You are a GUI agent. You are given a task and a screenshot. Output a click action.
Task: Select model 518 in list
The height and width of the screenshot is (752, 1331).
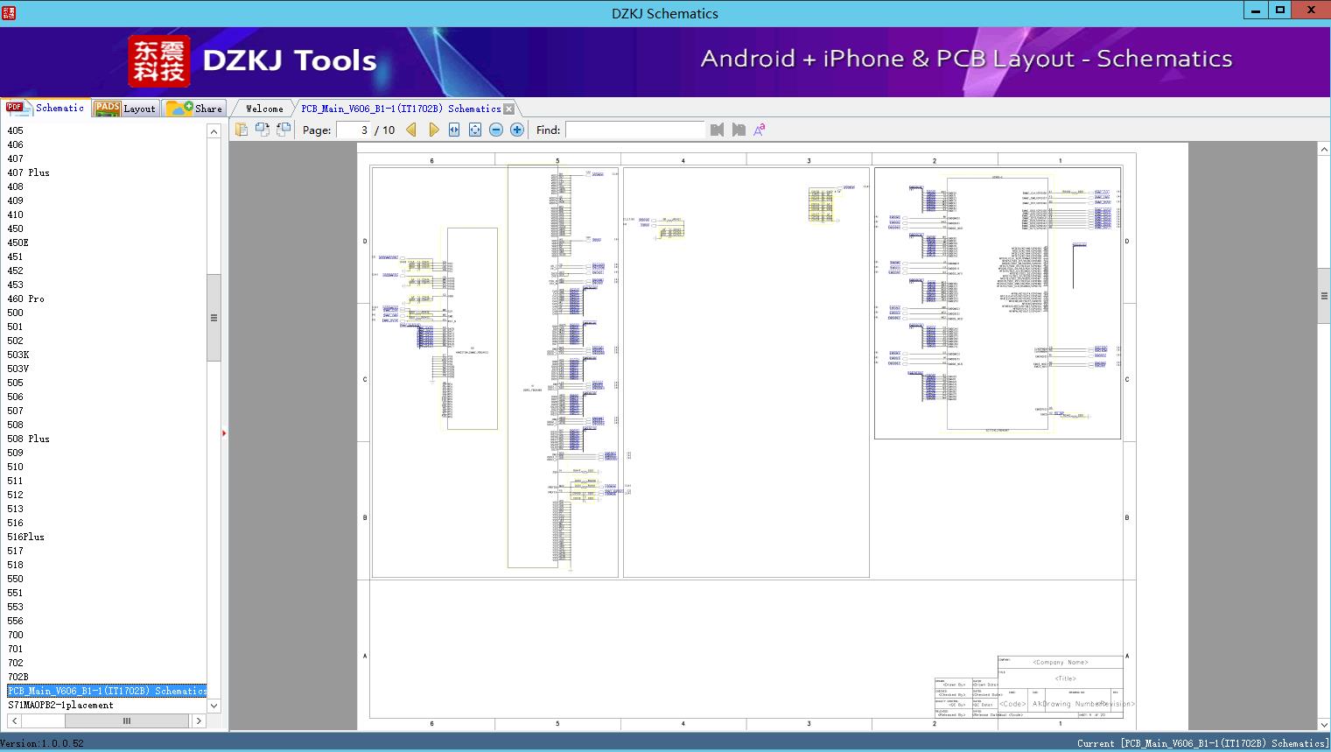16,565
